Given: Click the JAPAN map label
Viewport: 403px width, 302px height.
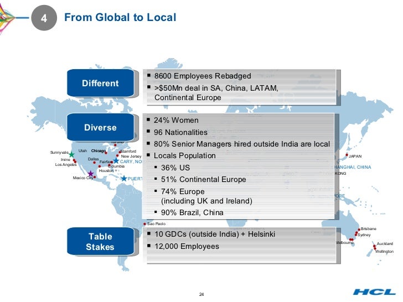Looking at the screenshot, I should click(355, 156).
